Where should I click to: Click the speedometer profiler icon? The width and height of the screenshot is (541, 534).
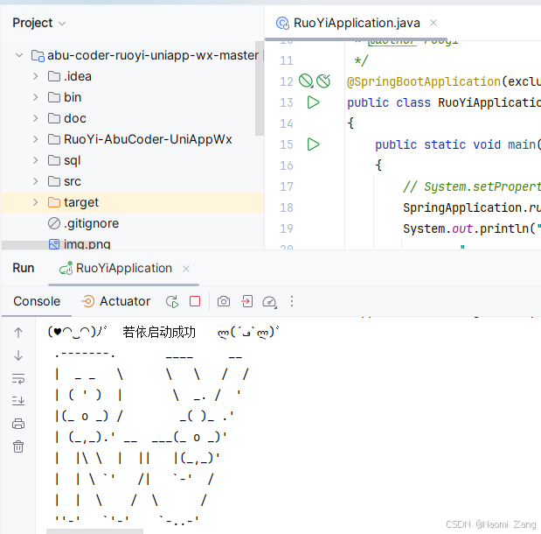click(269, 301)
